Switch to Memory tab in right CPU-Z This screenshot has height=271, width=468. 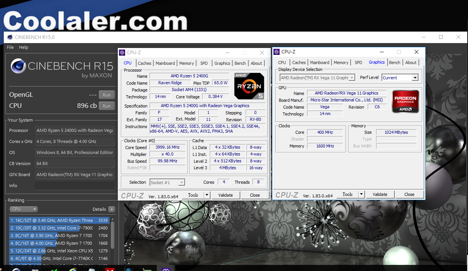click(341, 63)
